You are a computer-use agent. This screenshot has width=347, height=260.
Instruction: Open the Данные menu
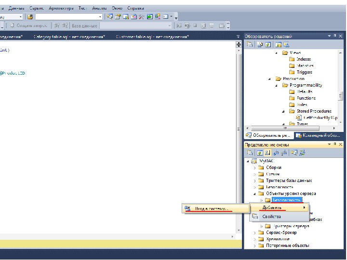[16, 8]
